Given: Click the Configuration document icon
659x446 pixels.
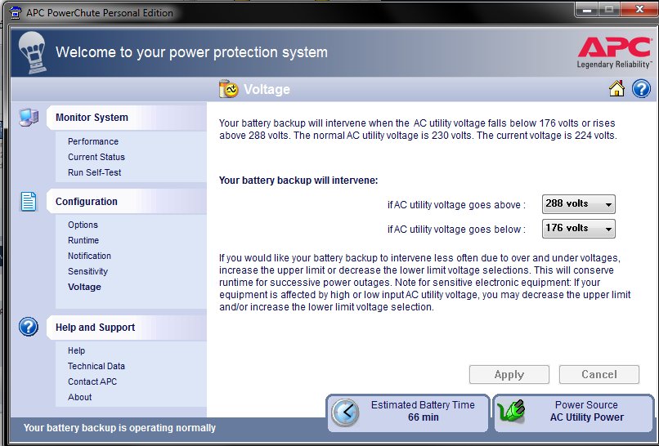Looking at the screenshot, I should [x=28, y=201].
